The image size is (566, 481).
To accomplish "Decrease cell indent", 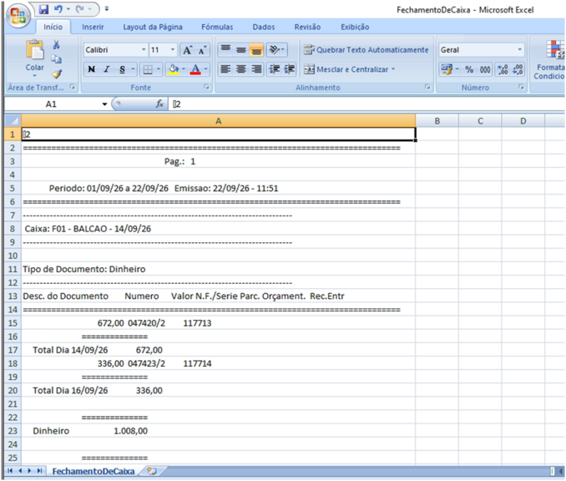I will [x=275, y=69].
